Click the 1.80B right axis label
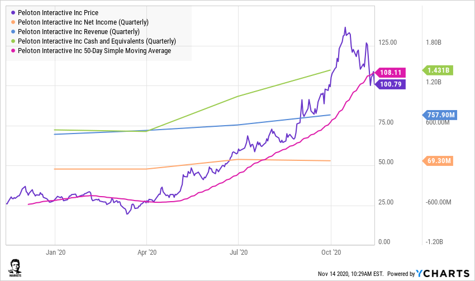 click(x=434, y=42)
